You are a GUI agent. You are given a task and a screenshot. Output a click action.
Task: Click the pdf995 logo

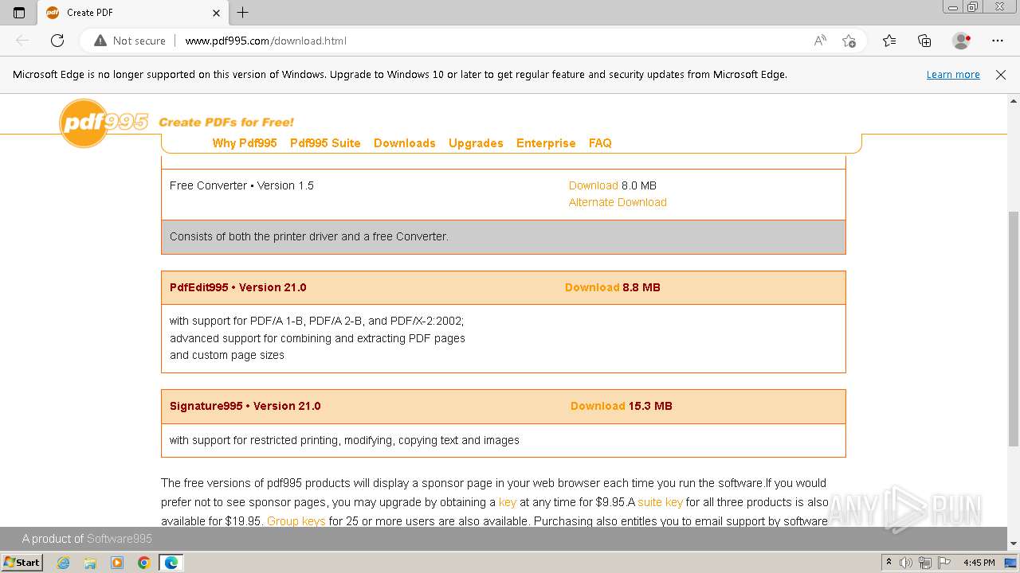(x=104, y=123)
